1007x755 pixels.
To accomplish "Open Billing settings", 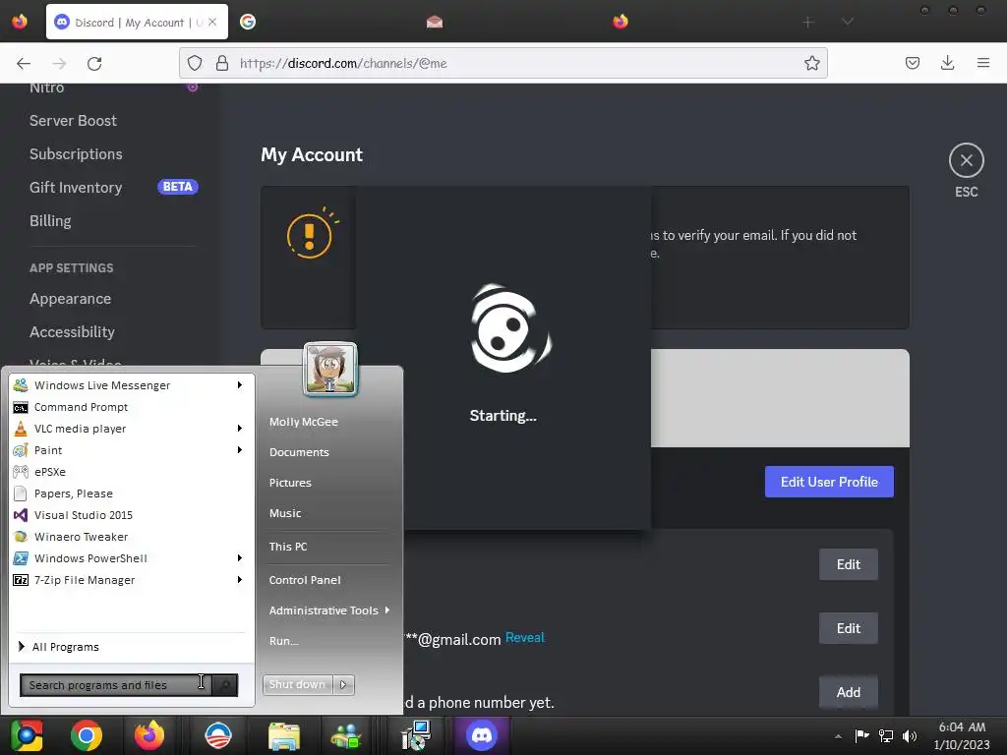I will click(x=50, y=221).
